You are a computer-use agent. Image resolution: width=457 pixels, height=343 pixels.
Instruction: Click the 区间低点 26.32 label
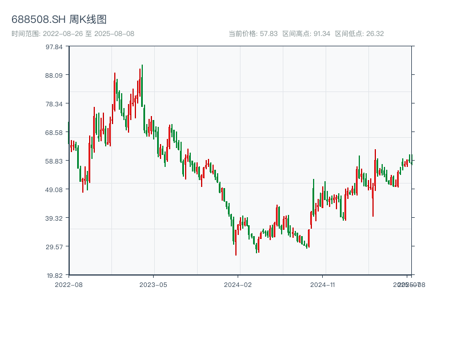point(359,34)
